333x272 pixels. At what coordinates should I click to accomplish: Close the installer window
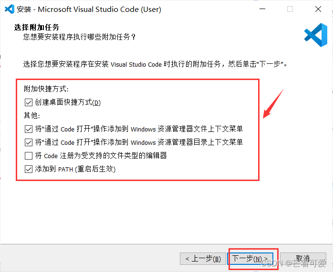click(x=318, y=9)
